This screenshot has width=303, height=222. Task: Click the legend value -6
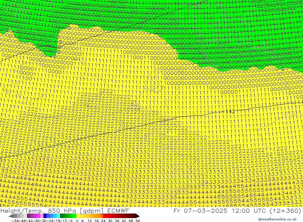(x=70, y=221)
